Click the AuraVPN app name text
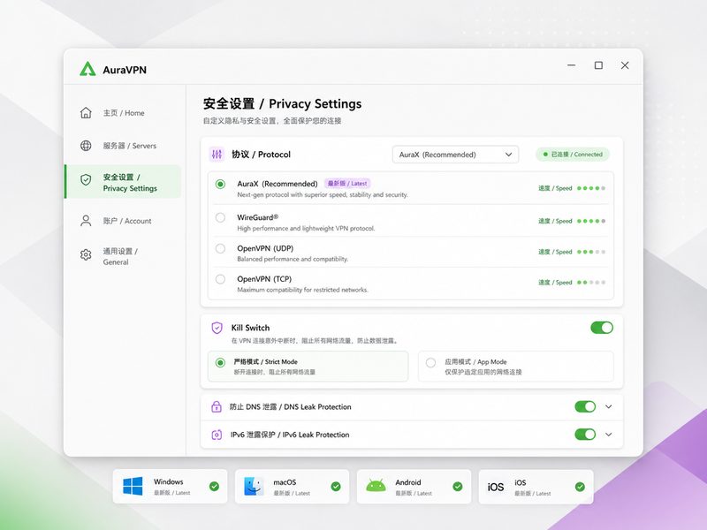 pos(125,70)
